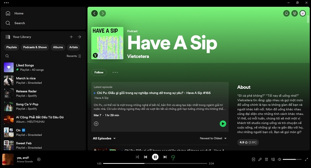Open Release Radar playlist

[x=43, y=93]
